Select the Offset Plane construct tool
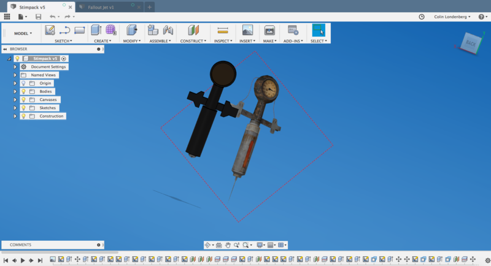Screen dimensions: 491x266 [193, 30]
